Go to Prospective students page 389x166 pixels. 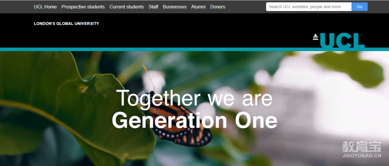tap(83, 7)
